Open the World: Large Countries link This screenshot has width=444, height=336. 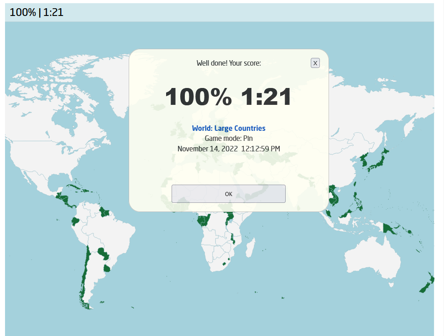[229, 128]
